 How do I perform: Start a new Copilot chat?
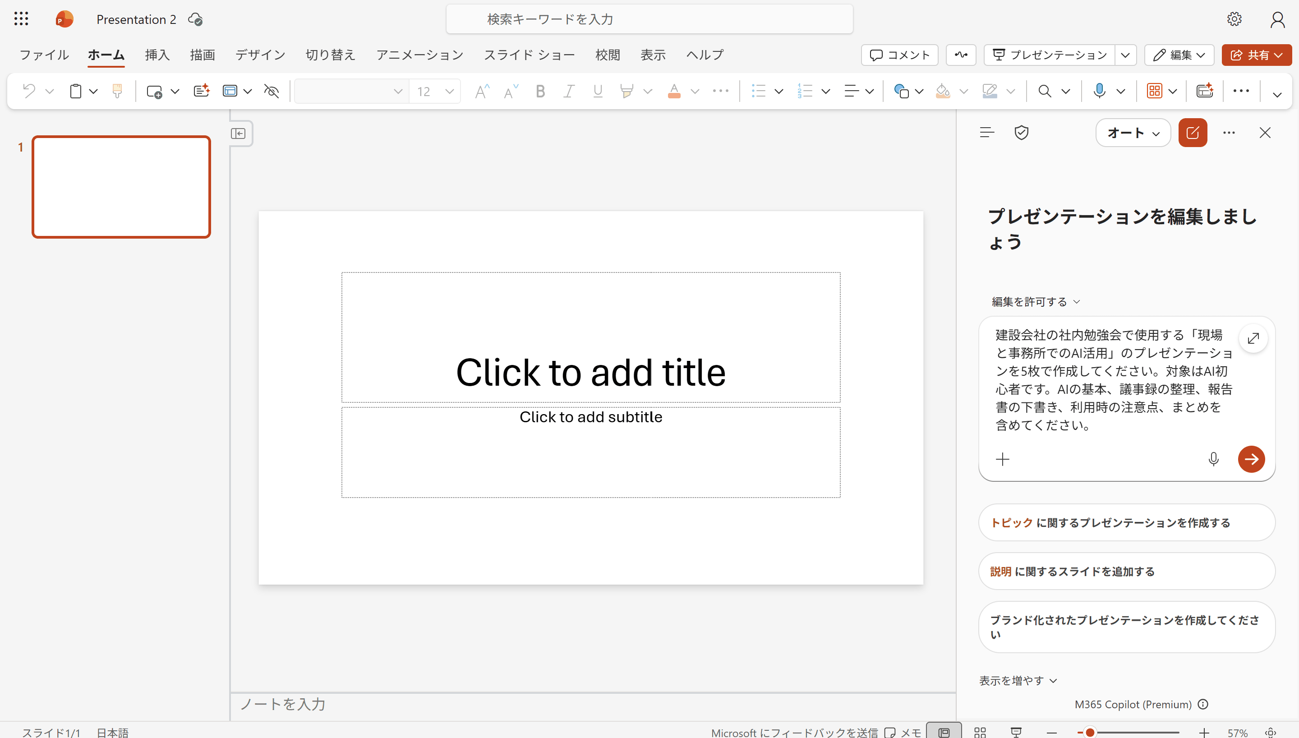pos(1193,133)
